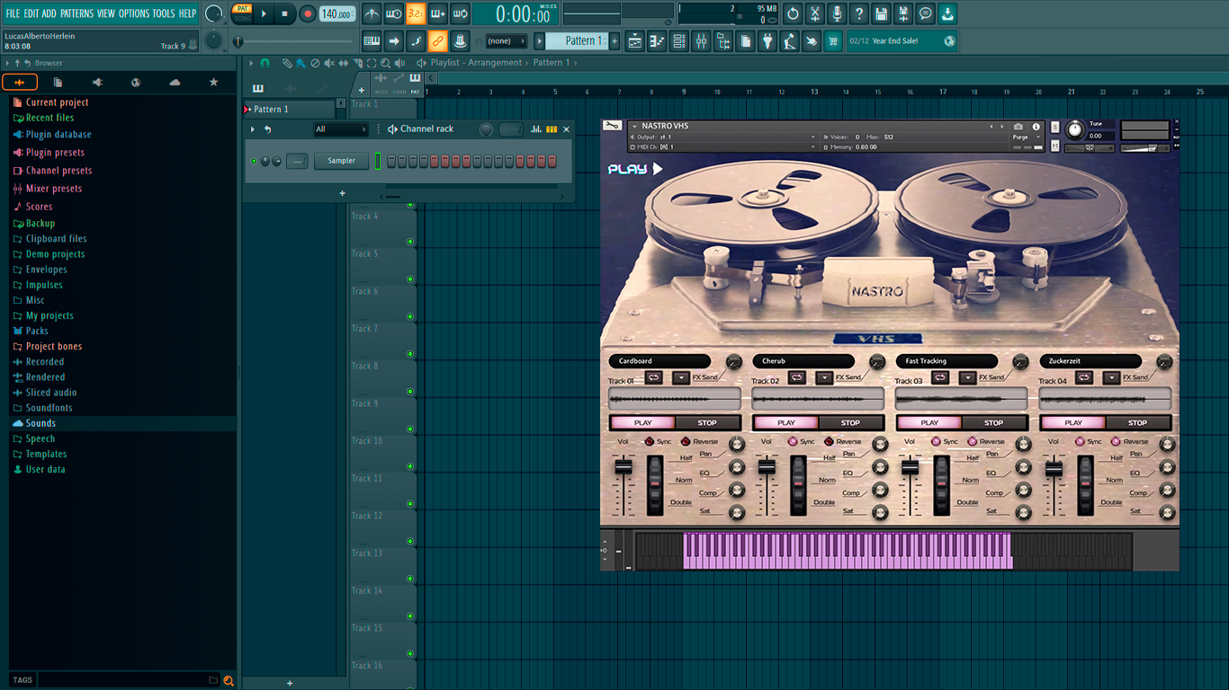1229x690 pixels.
Task: Expand the channel rack options arrow
Action: [253, 129]
